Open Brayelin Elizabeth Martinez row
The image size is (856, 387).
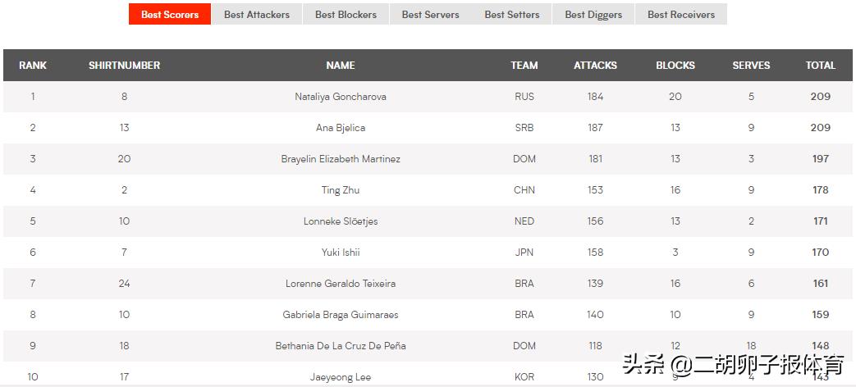coord(341,158)
